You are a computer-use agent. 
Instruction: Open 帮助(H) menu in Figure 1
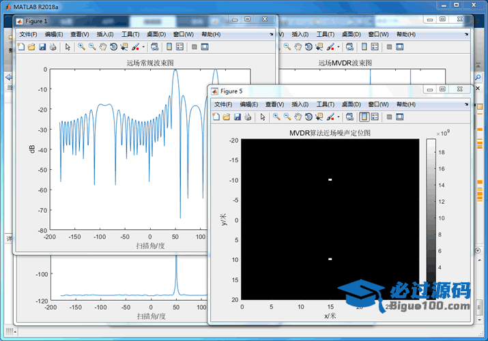click(211, 34)
